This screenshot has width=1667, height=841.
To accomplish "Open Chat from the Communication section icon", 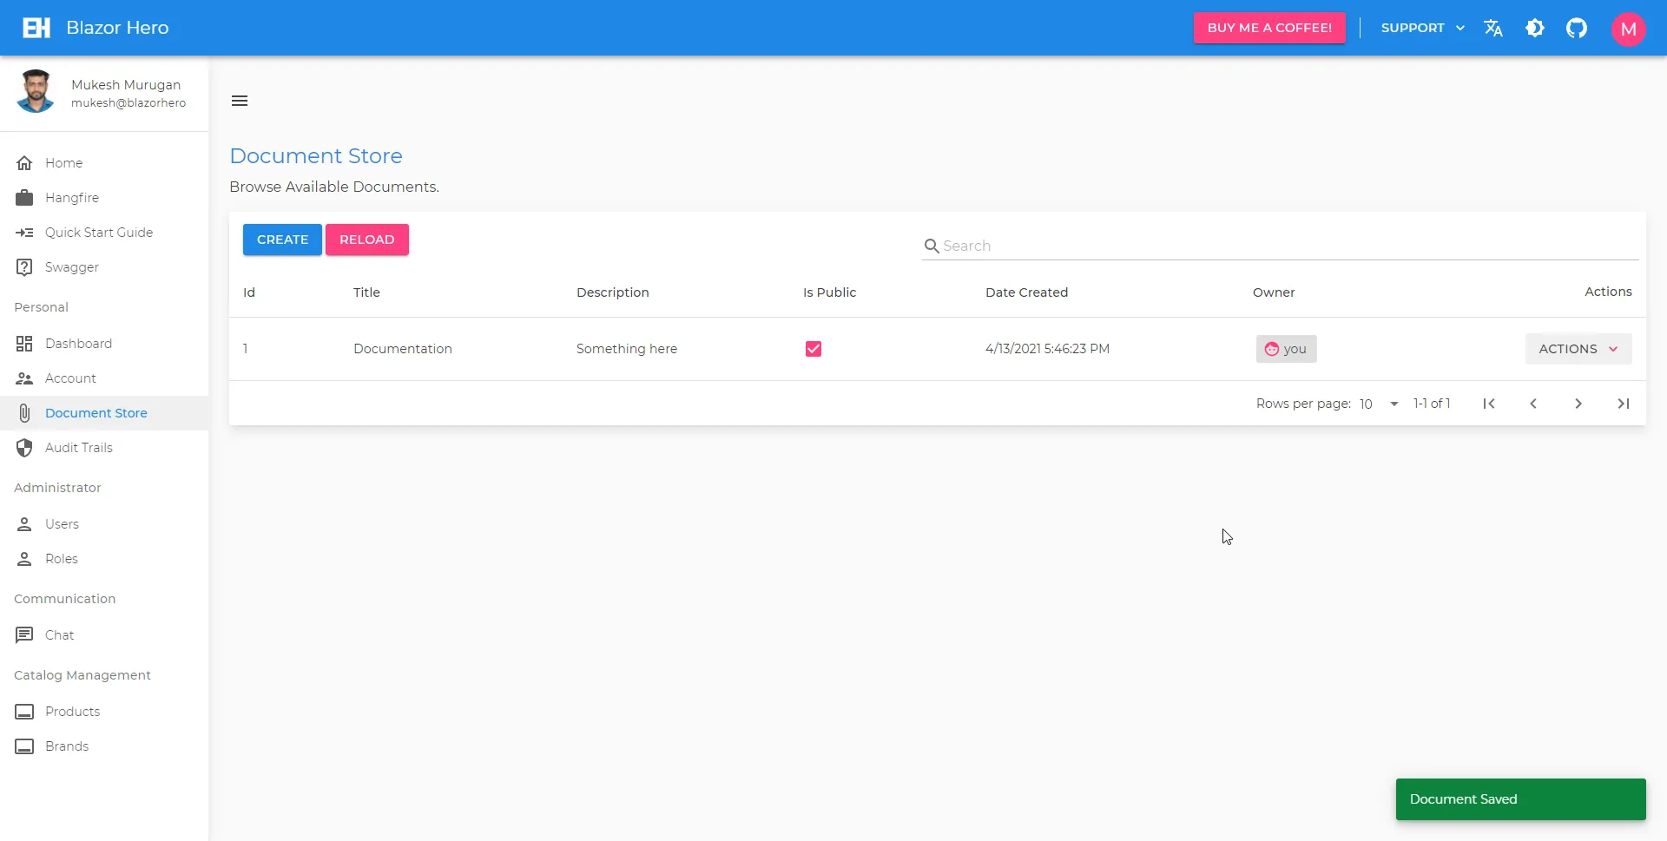I will point(24,634).
